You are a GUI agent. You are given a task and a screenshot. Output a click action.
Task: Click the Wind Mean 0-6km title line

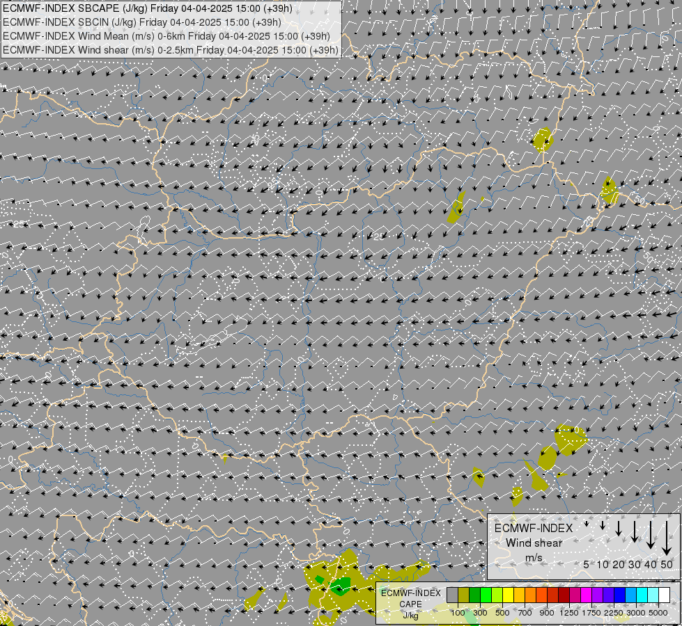166,36
